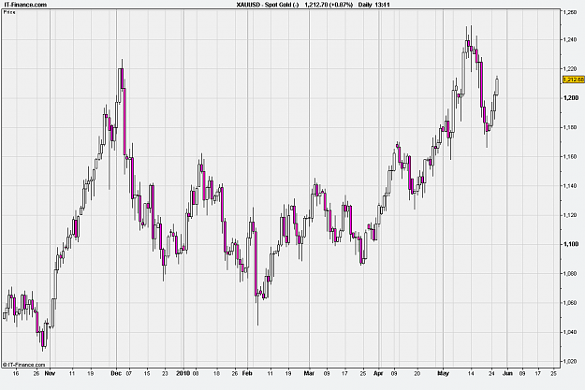Click the 24 date label before Jun
585x390 pixels.
pyautogui.click(x=491, y=373)
